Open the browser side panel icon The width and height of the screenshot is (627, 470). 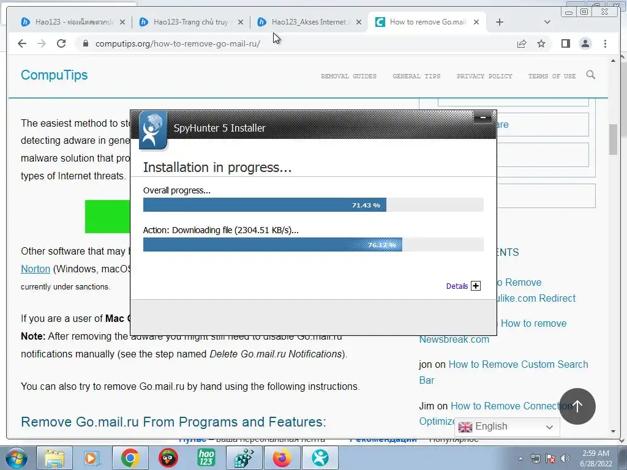pos(565,43)
